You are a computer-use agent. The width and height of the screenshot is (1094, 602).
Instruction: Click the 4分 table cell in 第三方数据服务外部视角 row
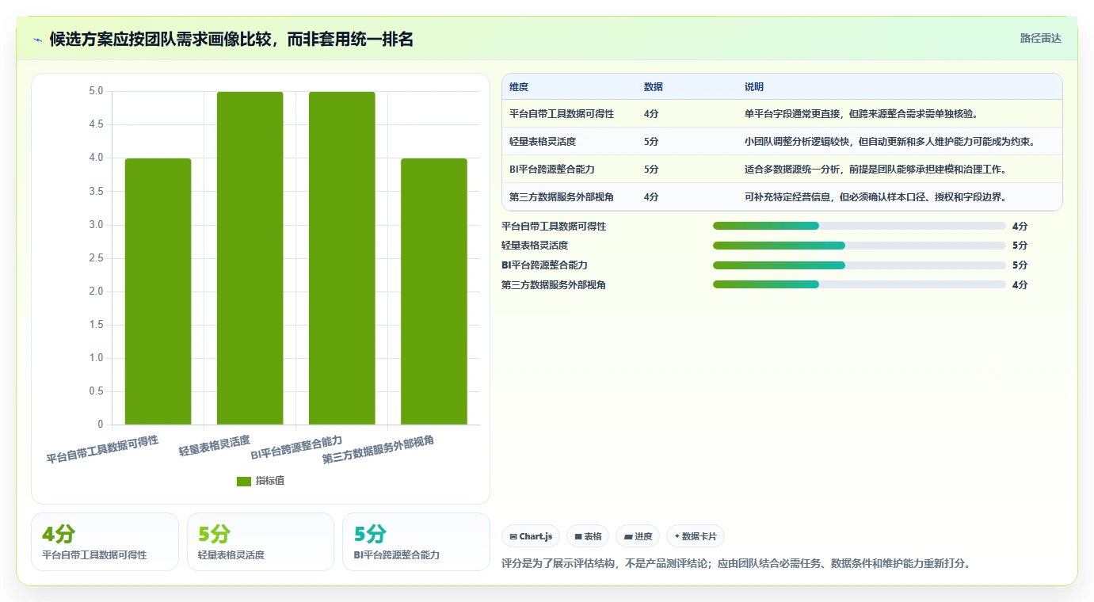[x=651, y=196]
